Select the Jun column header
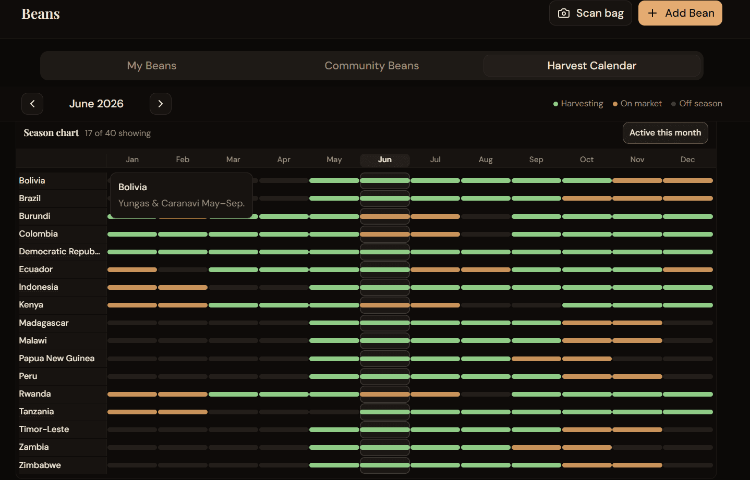The width and height of the screenshot is (750, 480). [x=385, y=159]
